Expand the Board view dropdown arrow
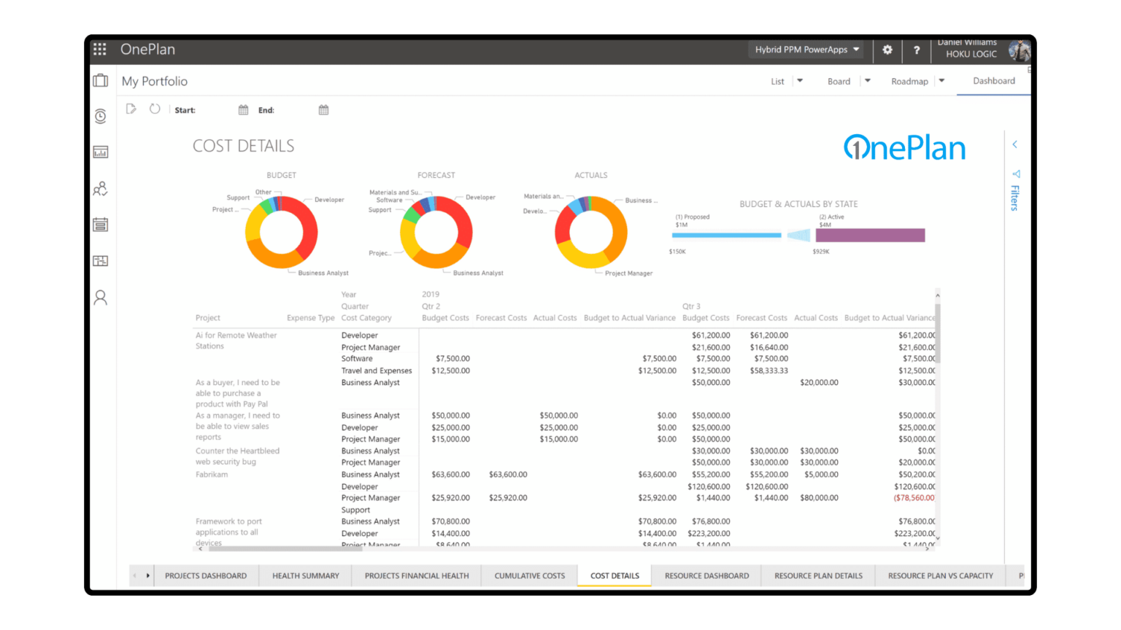Image resolution: width=1121 pixels, height=630 pixels. click(868, 81)
